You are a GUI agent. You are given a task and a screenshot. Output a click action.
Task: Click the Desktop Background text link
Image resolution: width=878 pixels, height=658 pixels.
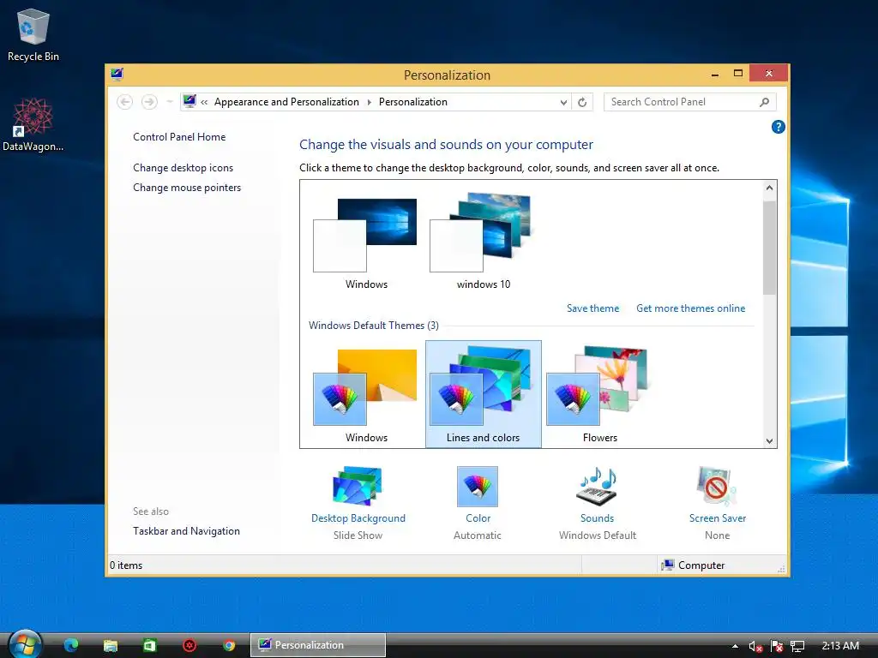358,518
